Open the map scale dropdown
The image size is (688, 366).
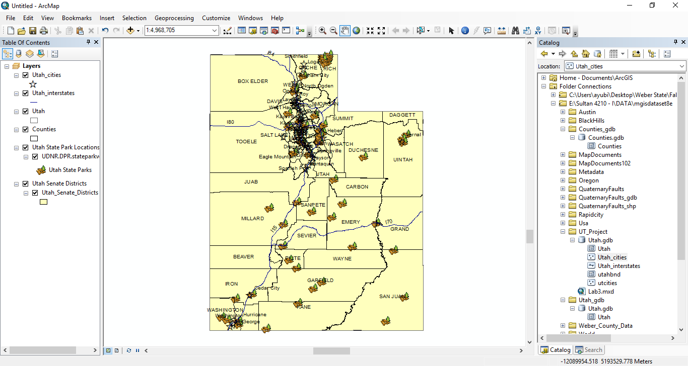(x=215, y=31)
